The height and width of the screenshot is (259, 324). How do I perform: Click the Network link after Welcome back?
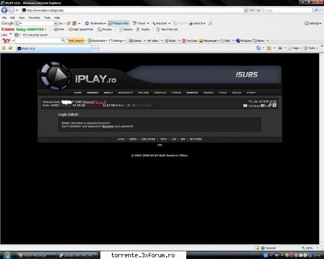tap(89, 102)
